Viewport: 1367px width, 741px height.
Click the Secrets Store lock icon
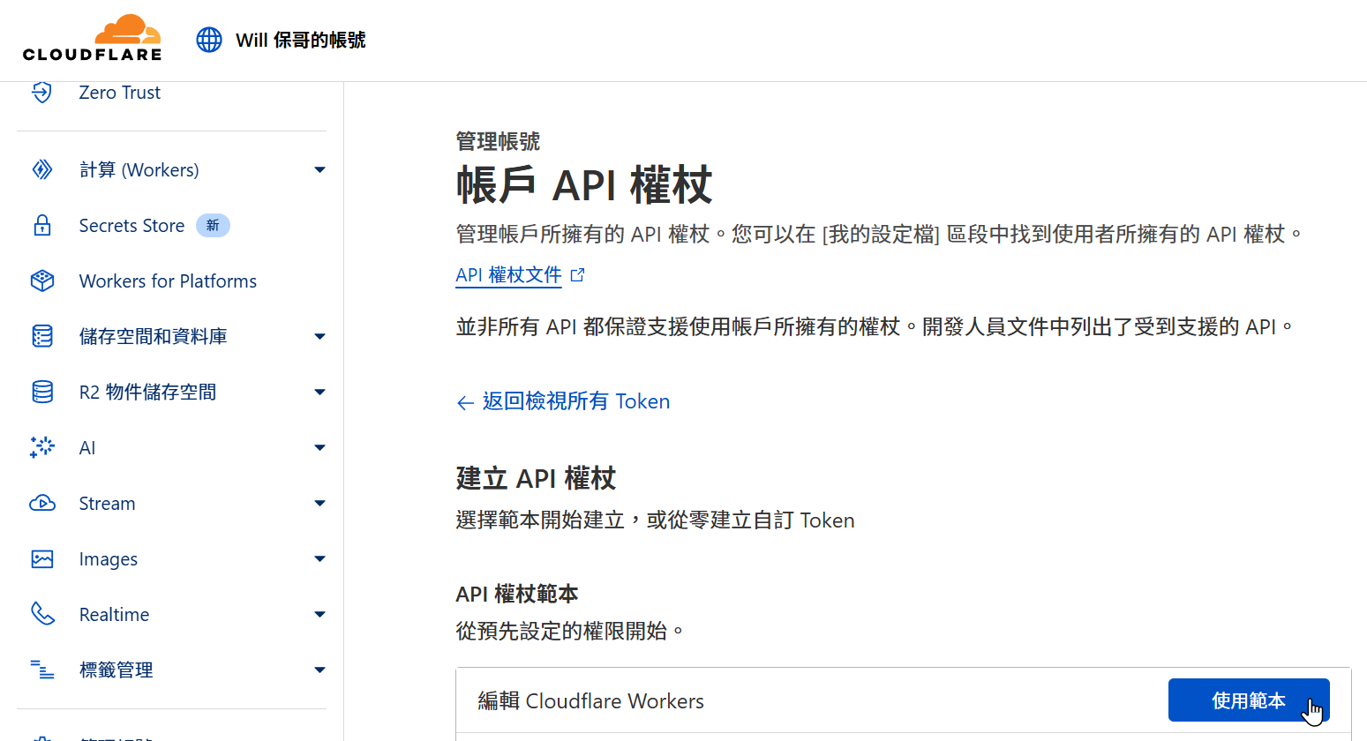(x=42, y=225)
